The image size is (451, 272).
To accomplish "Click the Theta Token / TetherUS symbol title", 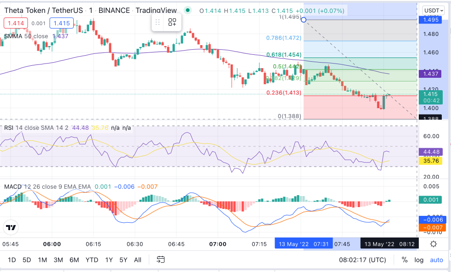I will [x=43, y=10].
